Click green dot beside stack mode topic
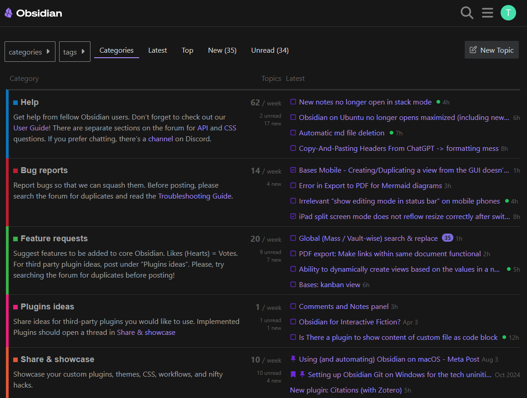This screenshot has width=527, height=398. click(438, 102)
